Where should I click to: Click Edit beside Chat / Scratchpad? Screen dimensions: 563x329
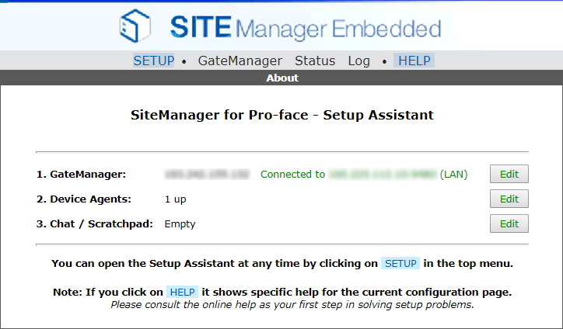tap(509, 224)
